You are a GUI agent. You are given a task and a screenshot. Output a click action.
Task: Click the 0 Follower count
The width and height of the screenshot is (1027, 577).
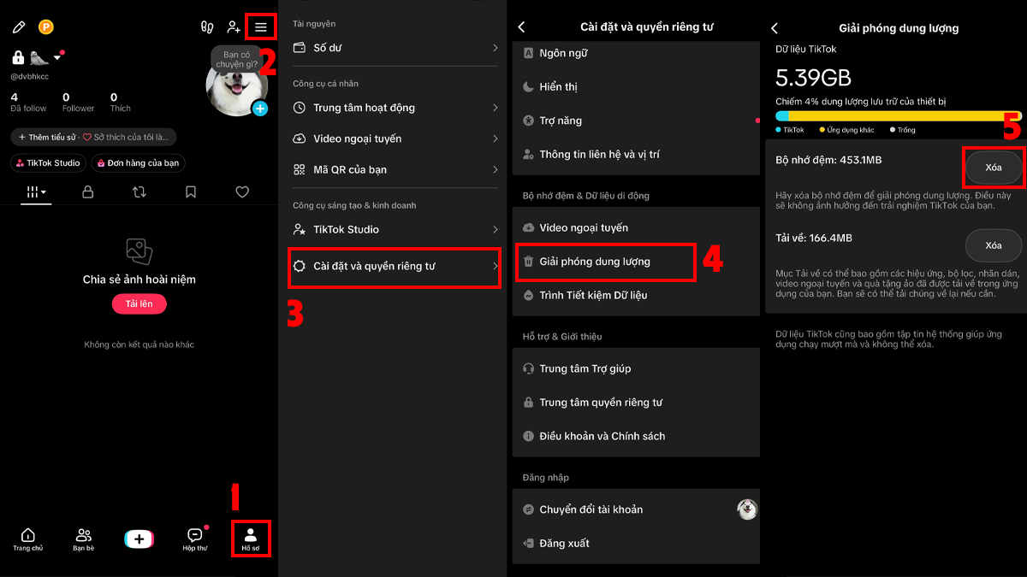(78, 103)
